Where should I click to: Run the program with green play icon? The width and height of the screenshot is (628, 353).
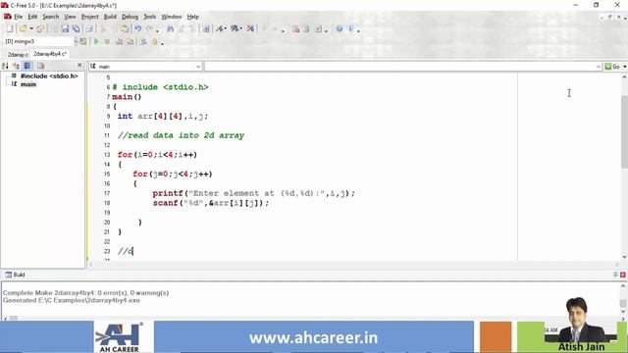(96, 41)
